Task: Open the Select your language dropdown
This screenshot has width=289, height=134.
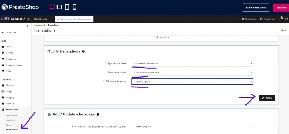Action: [192, 81]
